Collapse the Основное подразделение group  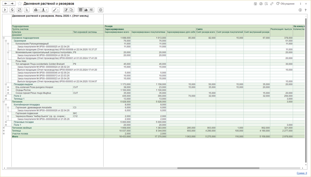click(x=3, y=38)
